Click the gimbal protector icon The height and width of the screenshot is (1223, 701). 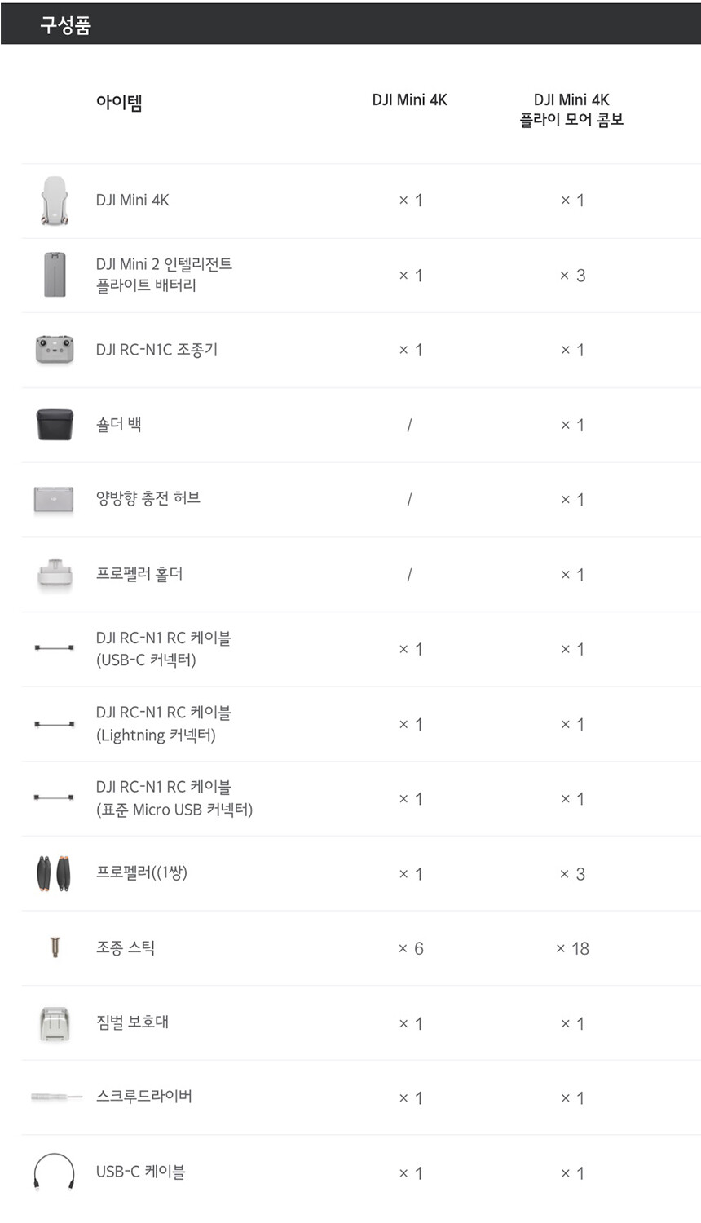pos(55,1023)
